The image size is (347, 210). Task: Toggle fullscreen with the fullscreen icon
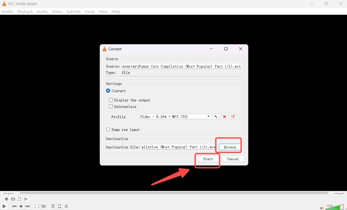(x=37, y=206)
